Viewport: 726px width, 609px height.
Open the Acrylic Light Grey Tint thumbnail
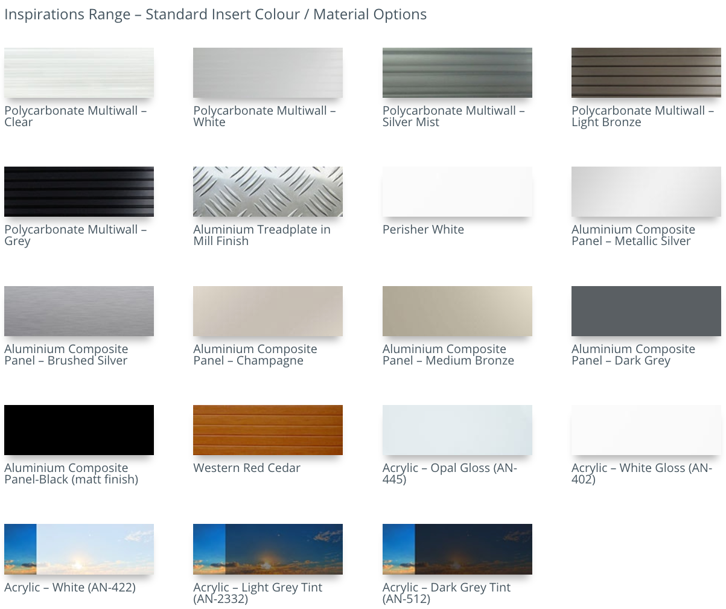pos(268,549)
